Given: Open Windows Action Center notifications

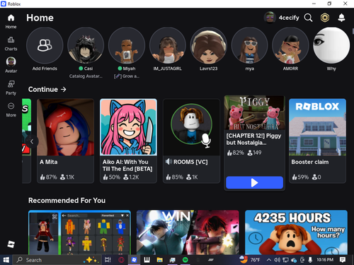Looking at the screenshot, I should [x=343, y=260].
